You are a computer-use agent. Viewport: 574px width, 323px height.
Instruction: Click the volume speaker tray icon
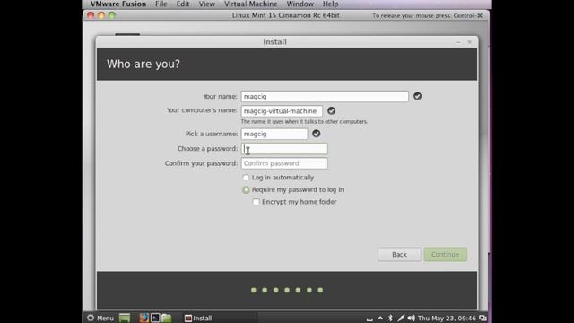[x=412, y=319]
